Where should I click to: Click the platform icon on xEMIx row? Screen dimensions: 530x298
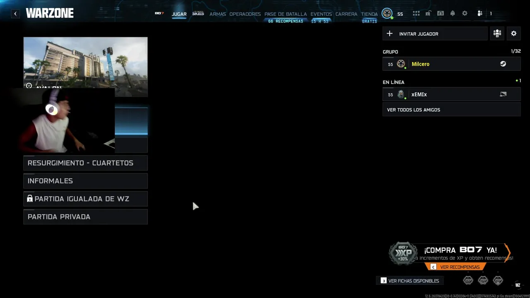tap(503, 94)
